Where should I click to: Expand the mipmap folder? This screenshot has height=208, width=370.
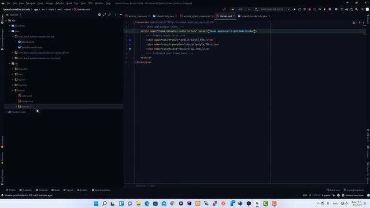click(x=13, y=85)
